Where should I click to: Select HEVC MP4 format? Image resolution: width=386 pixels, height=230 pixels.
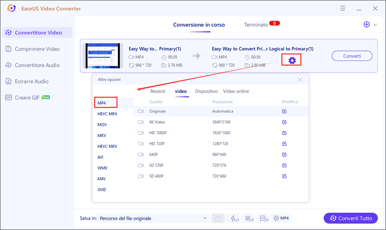click(107, 114)
